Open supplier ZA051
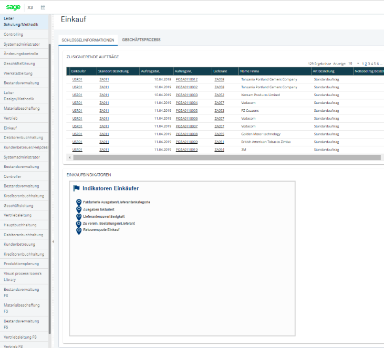This screenshot has width=384, height=348. [x=219, y=142]
